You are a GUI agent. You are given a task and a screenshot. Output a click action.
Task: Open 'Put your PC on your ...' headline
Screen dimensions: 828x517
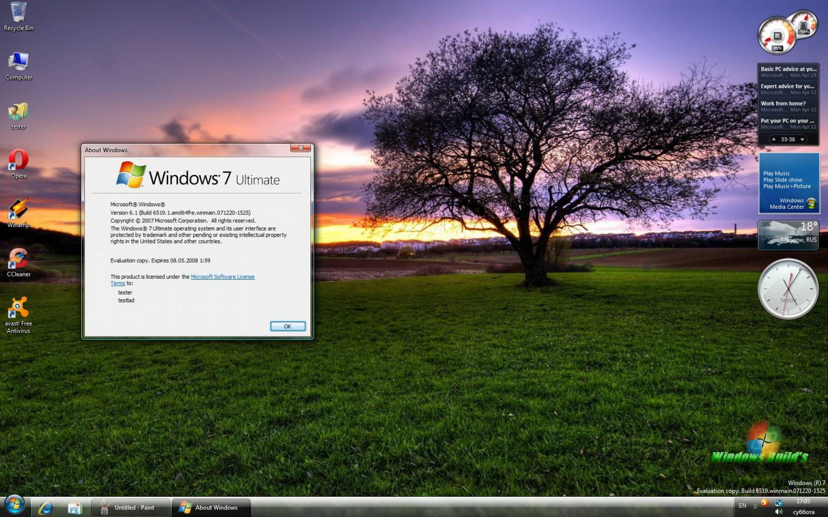(787, 120)
